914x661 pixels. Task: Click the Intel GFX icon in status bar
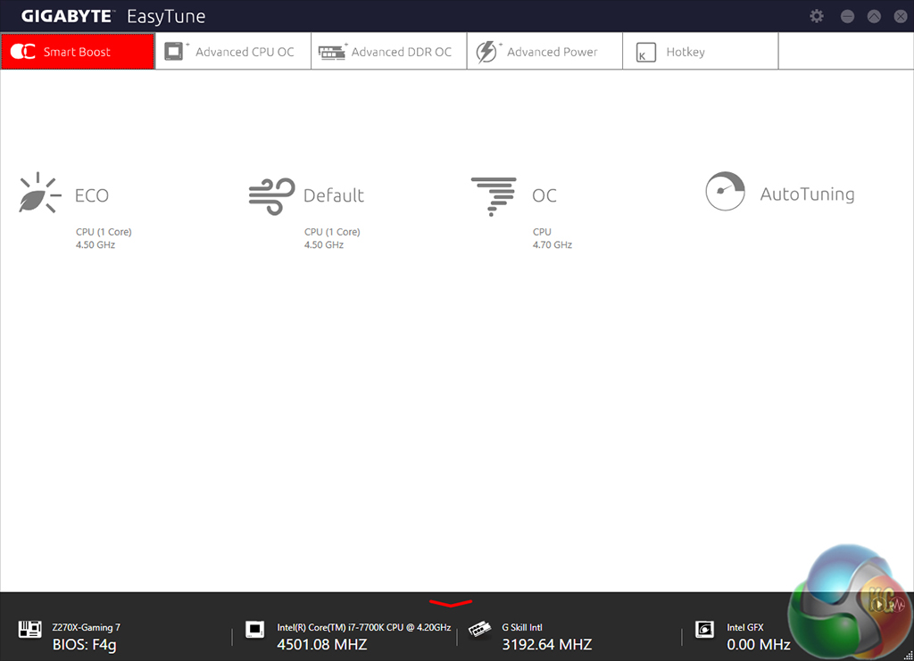tap(705, 629)
